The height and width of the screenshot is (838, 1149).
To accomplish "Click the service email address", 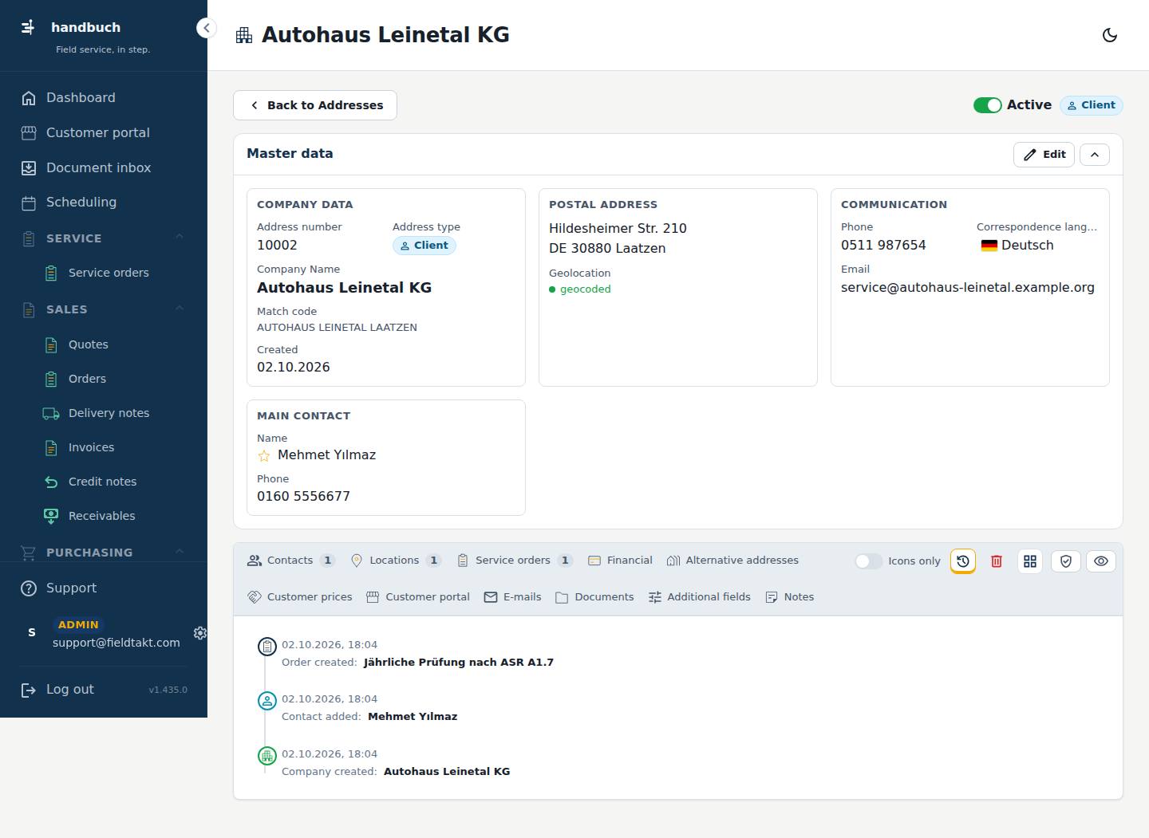I will point(968,288).
